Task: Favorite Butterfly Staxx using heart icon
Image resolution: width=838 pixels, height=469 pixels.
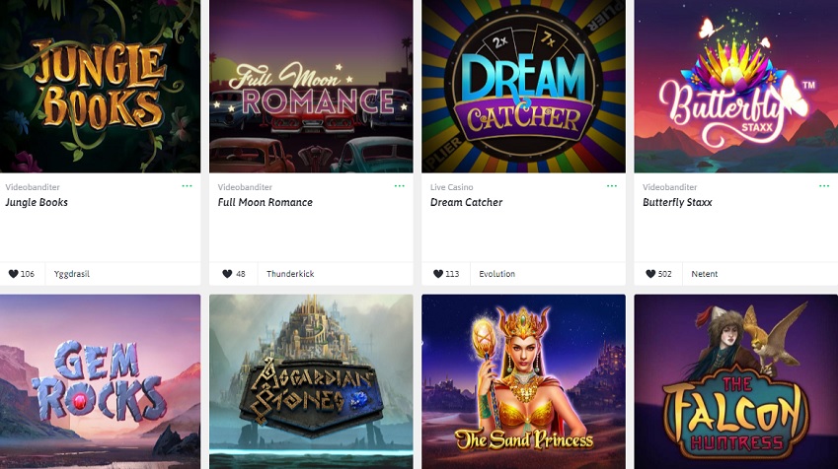Action: pyautogui.click(x=650, y=274)
